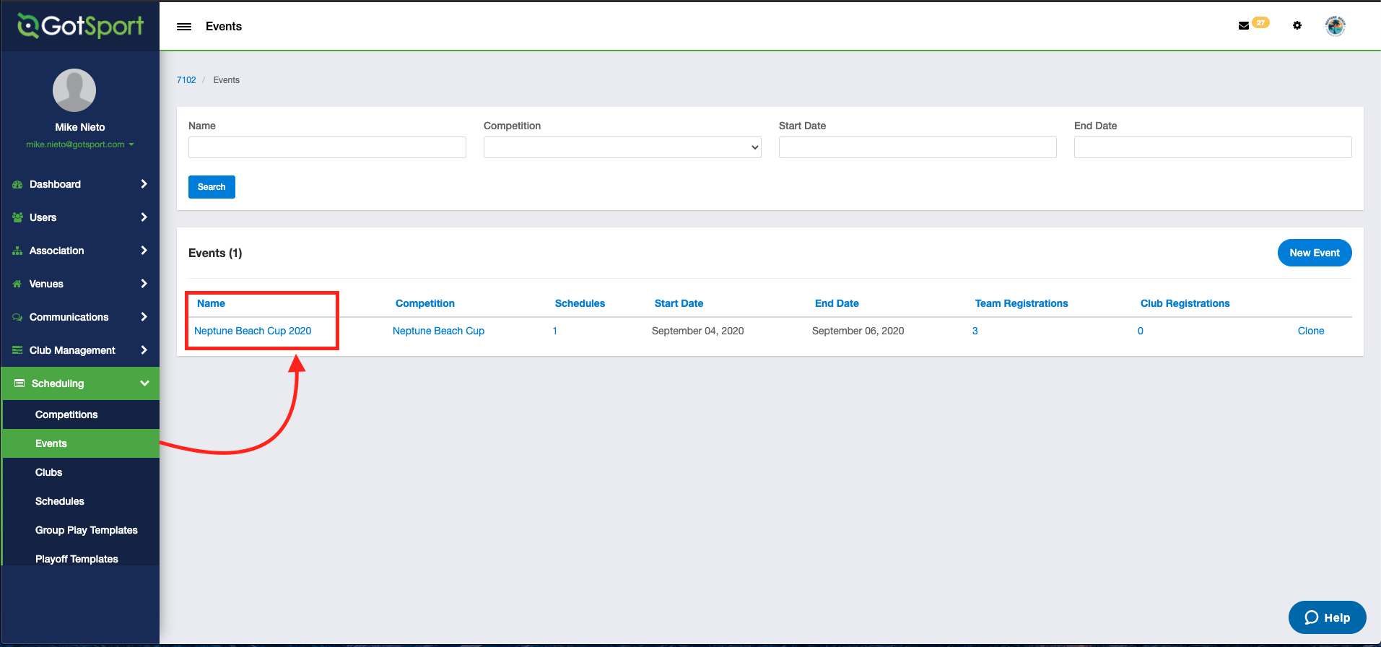This screenshot has height=647, width=1381.
Task: Open the Competition filter dropdown
Action: pos(622,147)
